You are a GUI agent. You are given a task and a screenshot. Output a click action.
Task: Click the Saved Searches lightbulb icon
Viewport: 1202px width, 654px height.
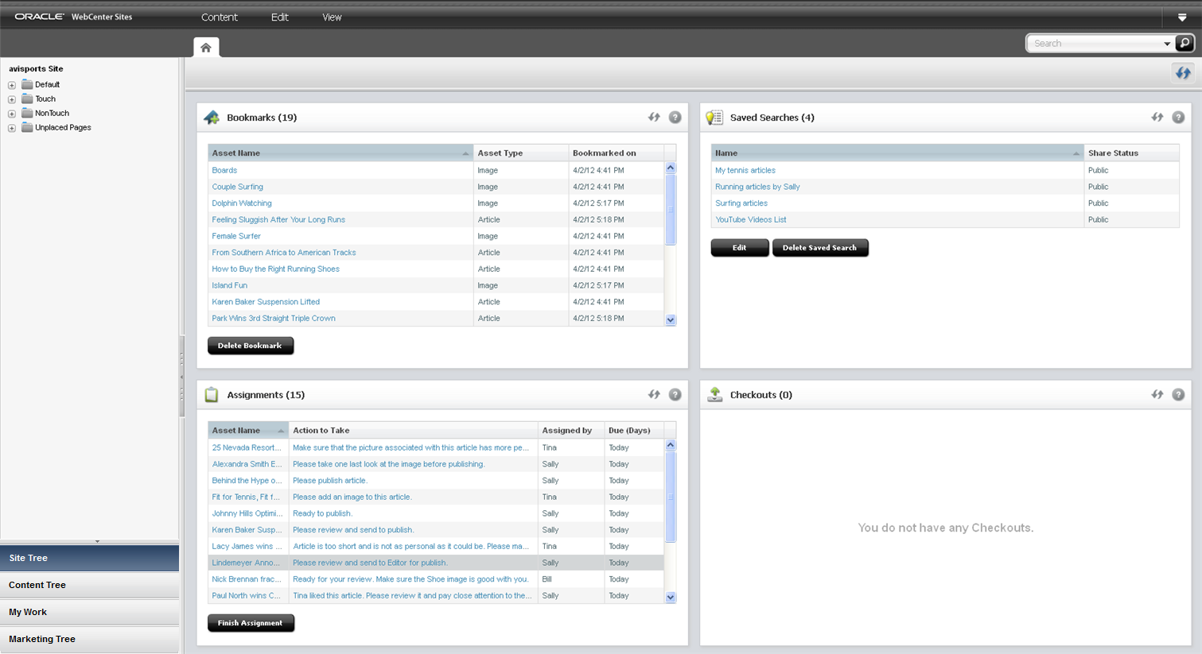(x=714, y=118)
